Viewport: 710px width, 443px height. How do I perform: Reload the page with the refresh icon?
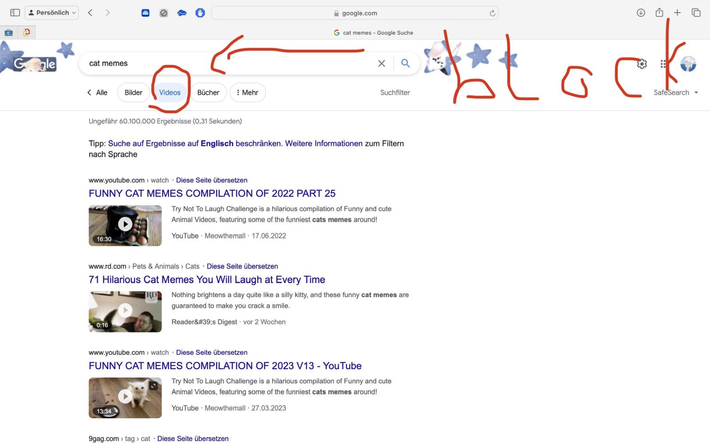point(492,13)
